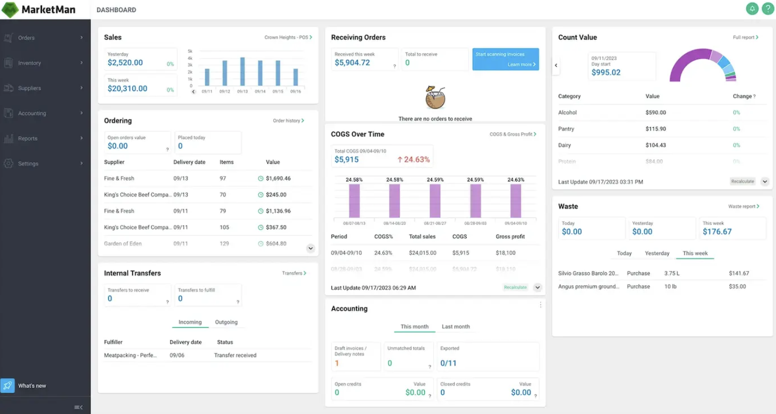Open the help question mark icon
Image resolution: width=776 pixels, height=414 pixels.
tap(768, 9)
